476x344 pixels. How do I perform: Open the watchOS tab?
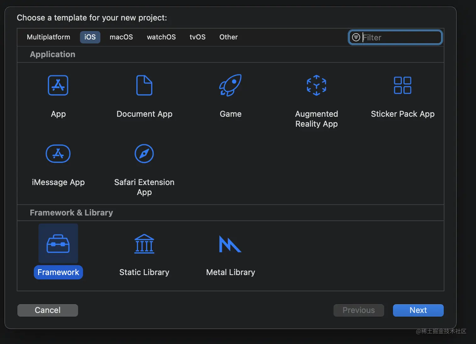tap(161, 37)
